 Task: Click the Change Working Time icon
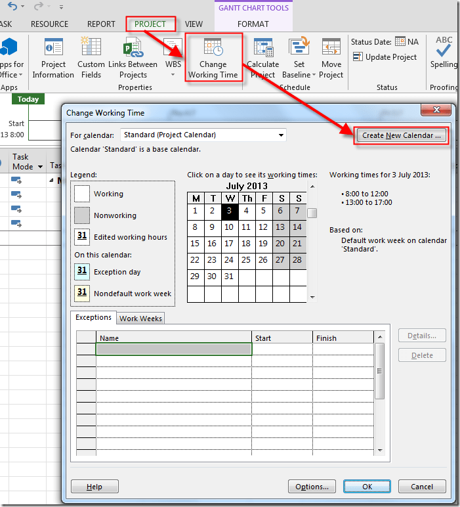point(213,48)
